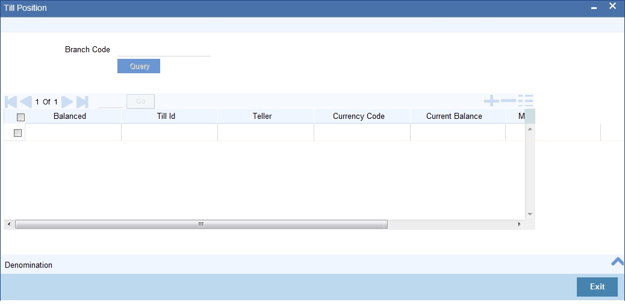The height and width of the screenshot is (305, 625).
Task: Click the Exit button
Action: click(597, 287)
